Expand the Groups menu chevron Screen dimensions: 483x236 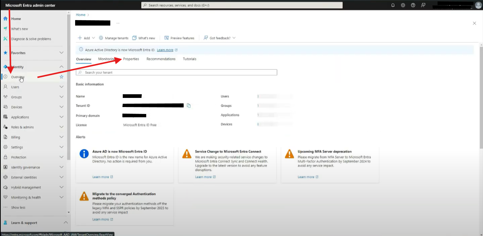pyautogui.click(x=62, y=97)
